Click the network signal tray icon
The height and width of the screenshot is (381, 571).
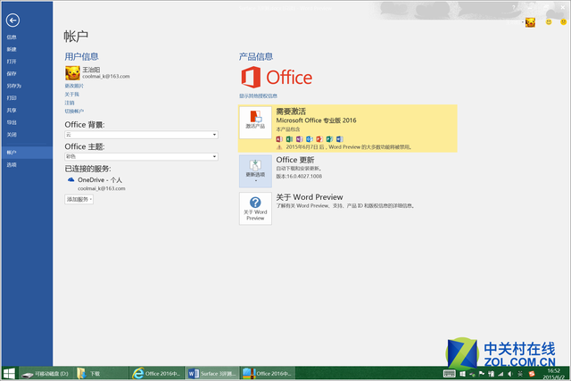point(501,374)
